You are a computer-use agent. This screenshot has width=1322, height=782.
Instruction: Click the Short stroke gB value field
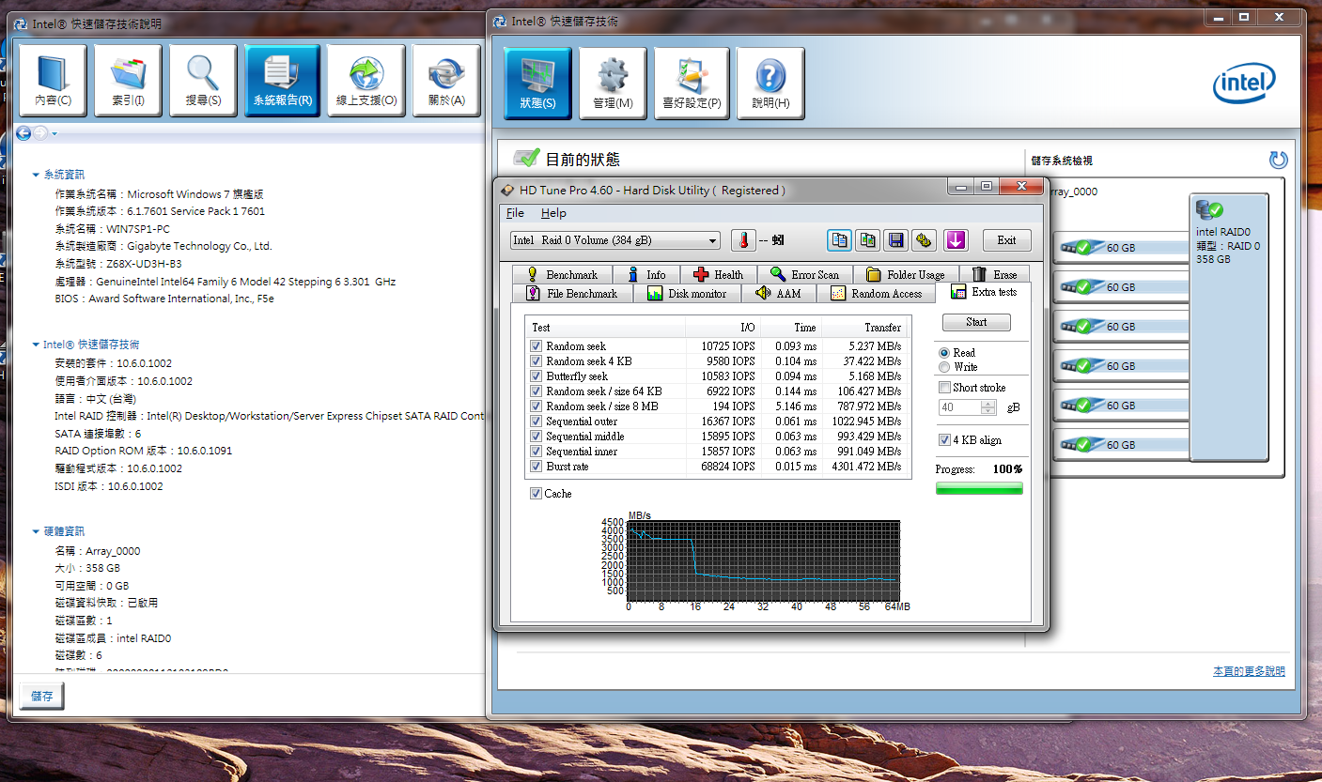pos(959,407)
